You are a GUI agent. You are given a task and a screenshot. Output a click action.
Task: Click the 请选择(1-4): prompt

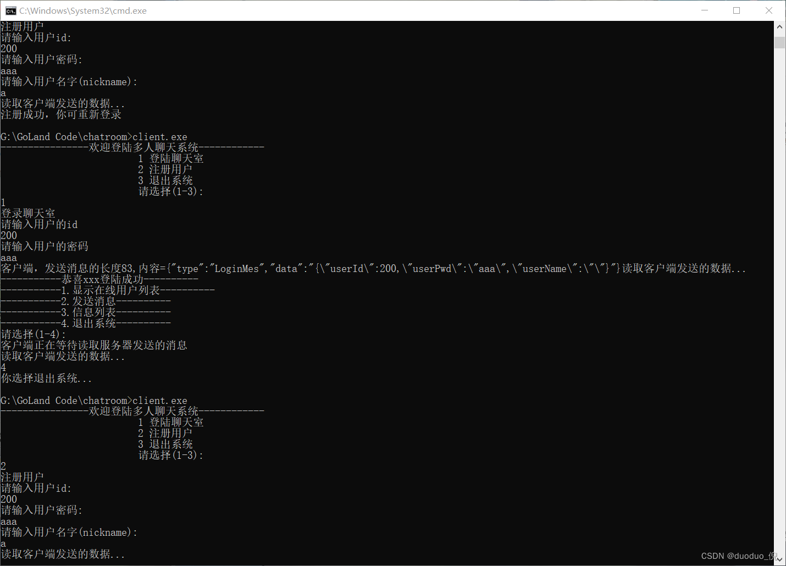[x=34, y=334]
